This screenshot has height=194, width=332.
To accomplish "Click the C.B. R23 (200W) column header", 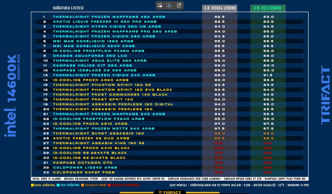I will pyautogui.click(x=267, y=8).
